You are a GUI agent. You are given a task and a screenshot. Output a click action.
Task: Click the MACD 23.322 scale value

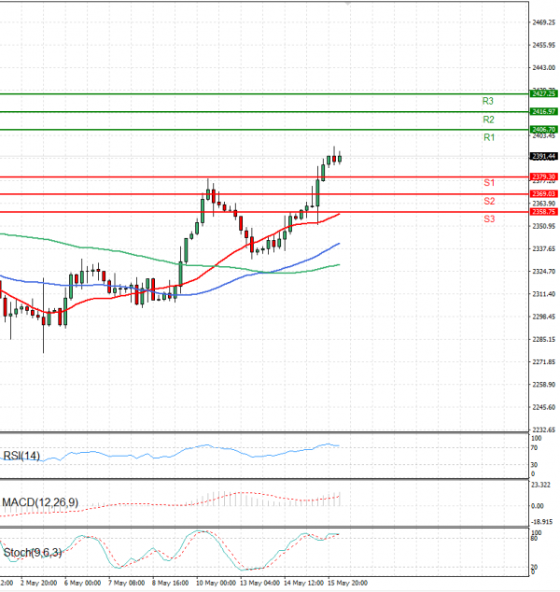click(540, 486)
